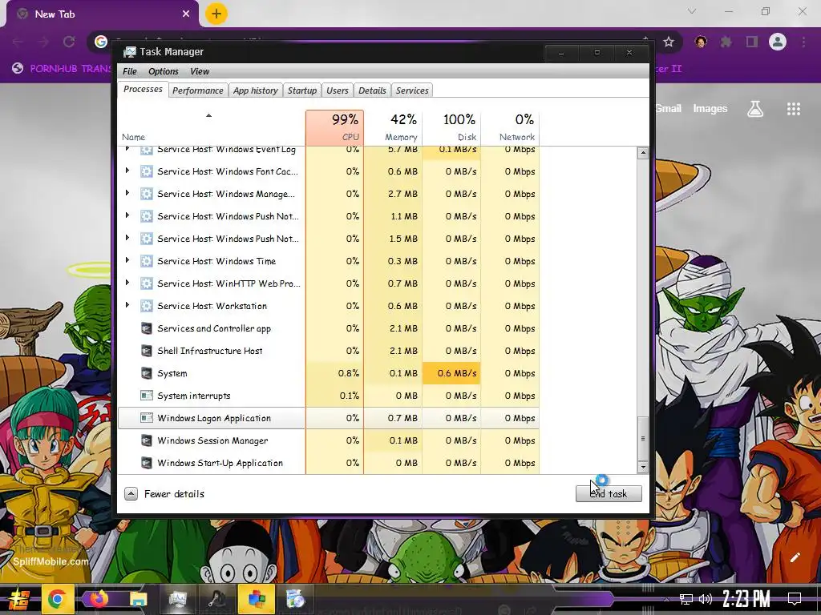
Task: Sort processes by Memory column
Action: [x=393, y=127]
